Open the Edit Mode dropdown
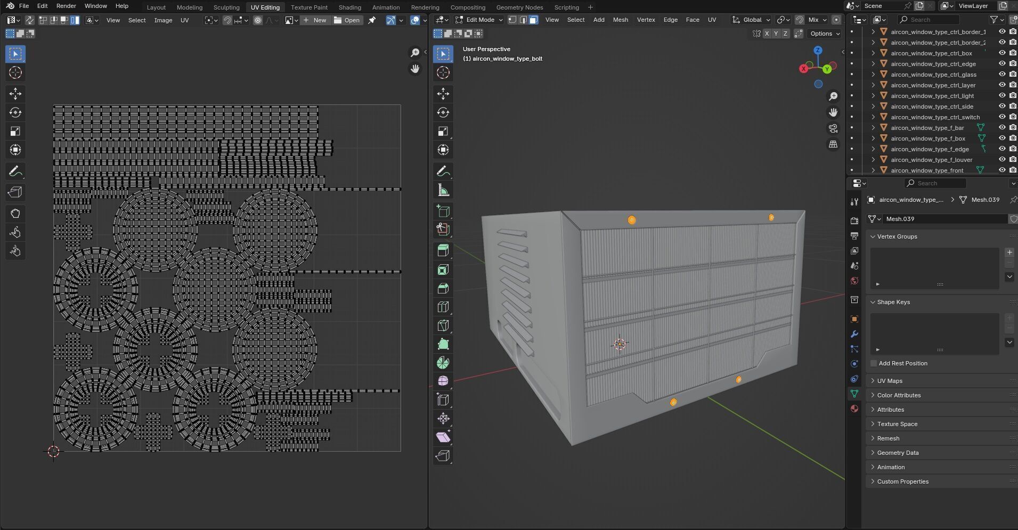 479,20
